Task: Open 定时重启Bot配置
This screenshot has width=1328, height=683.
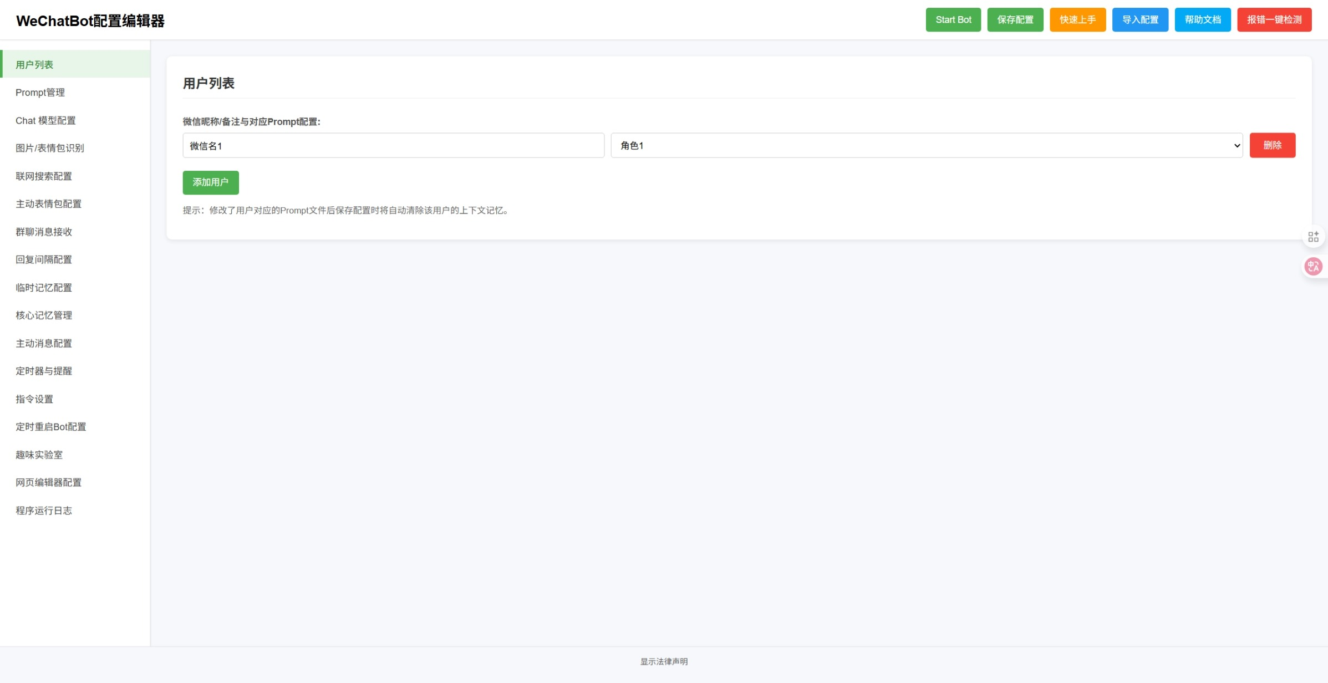Action: click(x=75, y=426)
